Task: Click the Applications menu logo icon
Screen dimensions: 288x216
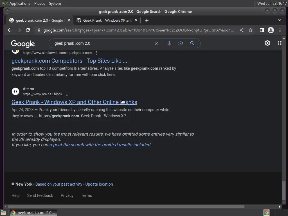Action: pyautogui.click(x=4, y=3)
